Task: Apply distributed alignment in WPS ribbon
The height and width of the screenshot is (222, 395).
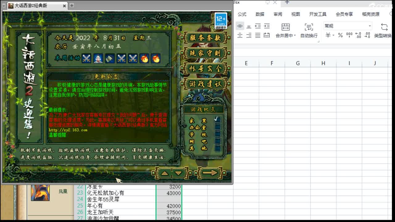Action: click(x=267, y=35)
